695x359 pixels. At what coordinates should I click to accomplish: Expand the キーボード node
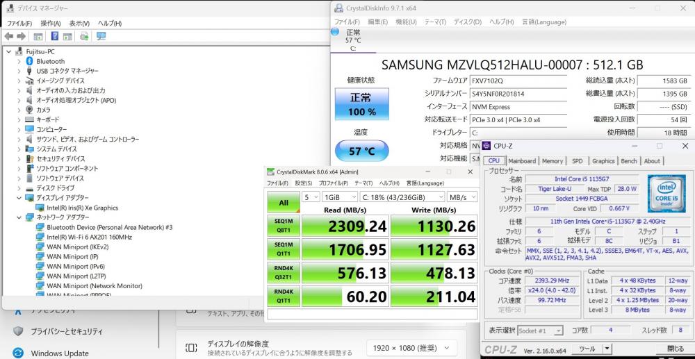coord(19,119)
